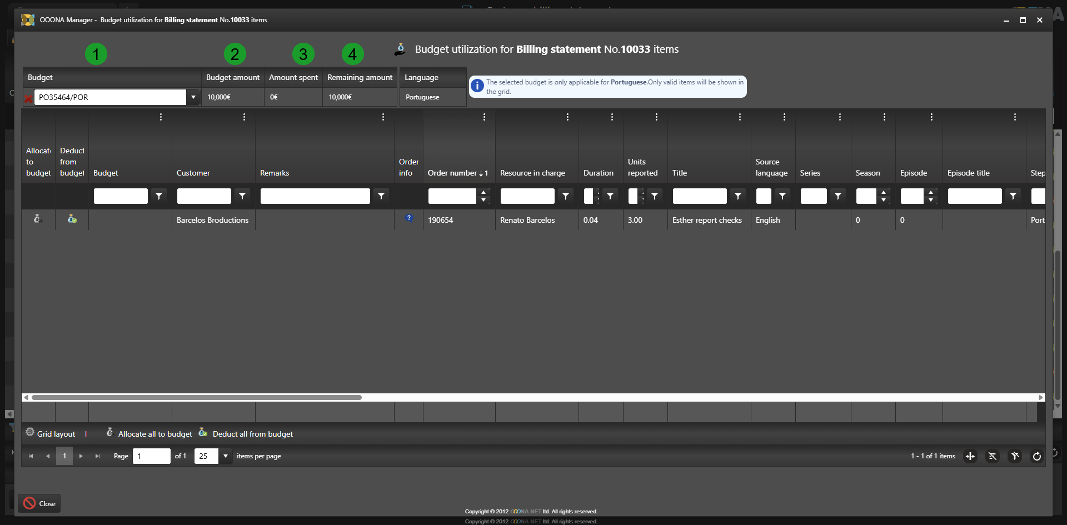Click the clear sorting icon
1067x525 pixels.
(x=993, y=456)
